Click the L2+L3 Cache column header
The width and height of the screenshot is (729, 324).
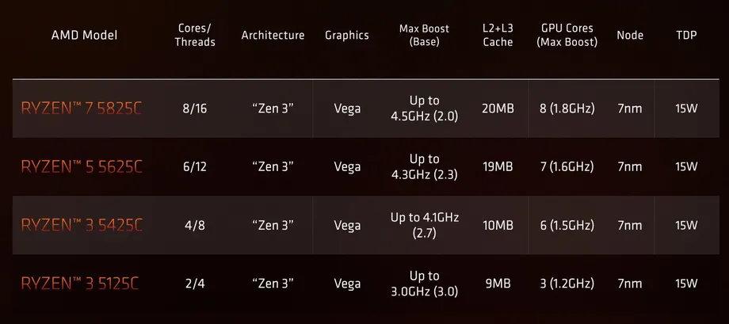click(498, 35)
